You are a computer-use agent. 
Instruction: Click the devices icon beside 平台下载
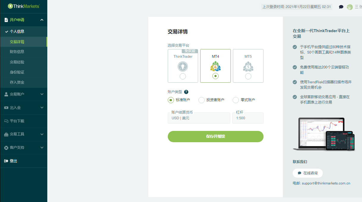point(6,121)
